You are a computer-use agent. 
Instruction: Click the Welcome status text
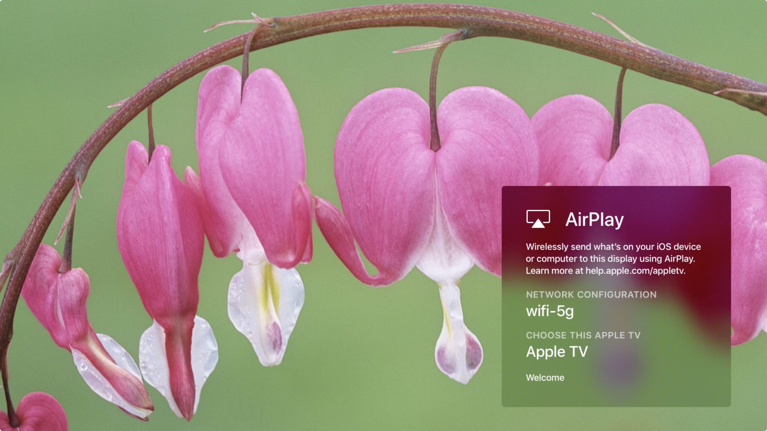click(x=545, y=377)
